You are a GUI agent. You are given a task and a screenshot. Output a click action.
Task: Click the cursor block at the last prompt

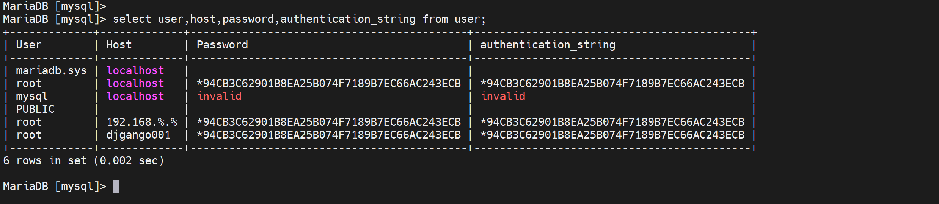tap(116, 186)
